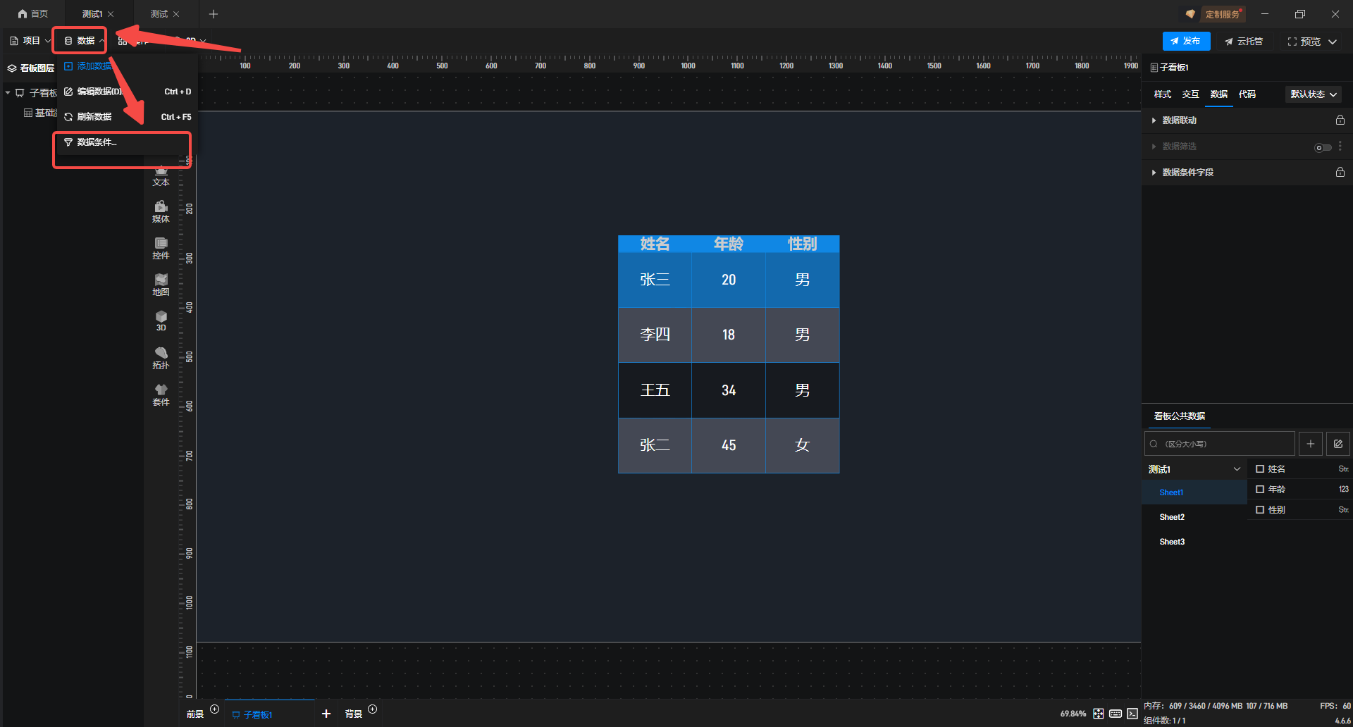1353x727 pixels.
Task: Toggle the 数据筛选 switch
Action: tap(1323, 147)
